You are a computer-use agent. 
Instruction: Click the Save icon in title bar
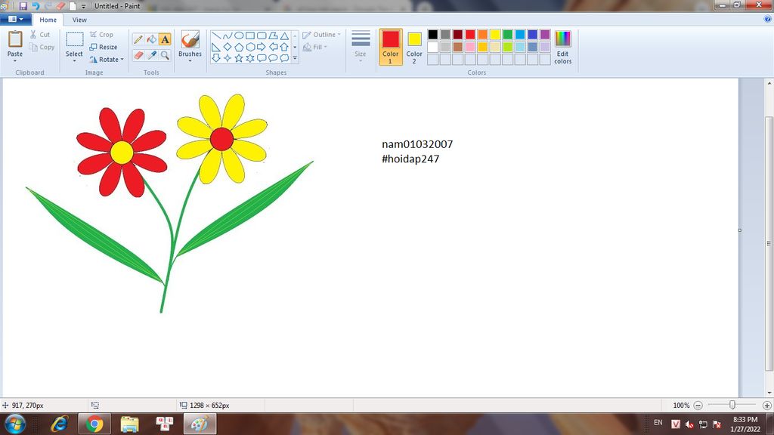point(23,6)
